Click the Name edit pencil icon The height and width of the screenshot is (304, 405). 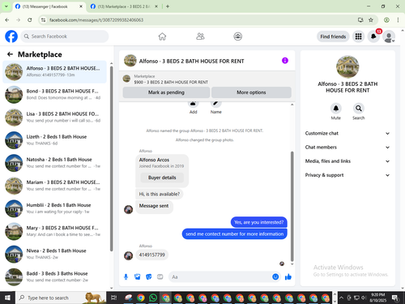(215, 104)
